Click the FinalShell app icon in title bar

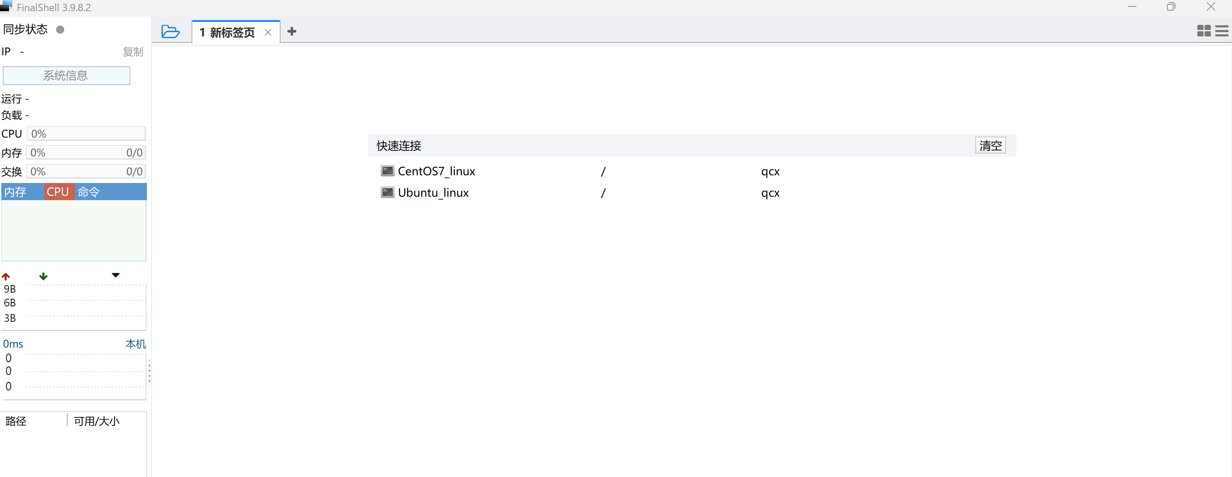point(6,7)
